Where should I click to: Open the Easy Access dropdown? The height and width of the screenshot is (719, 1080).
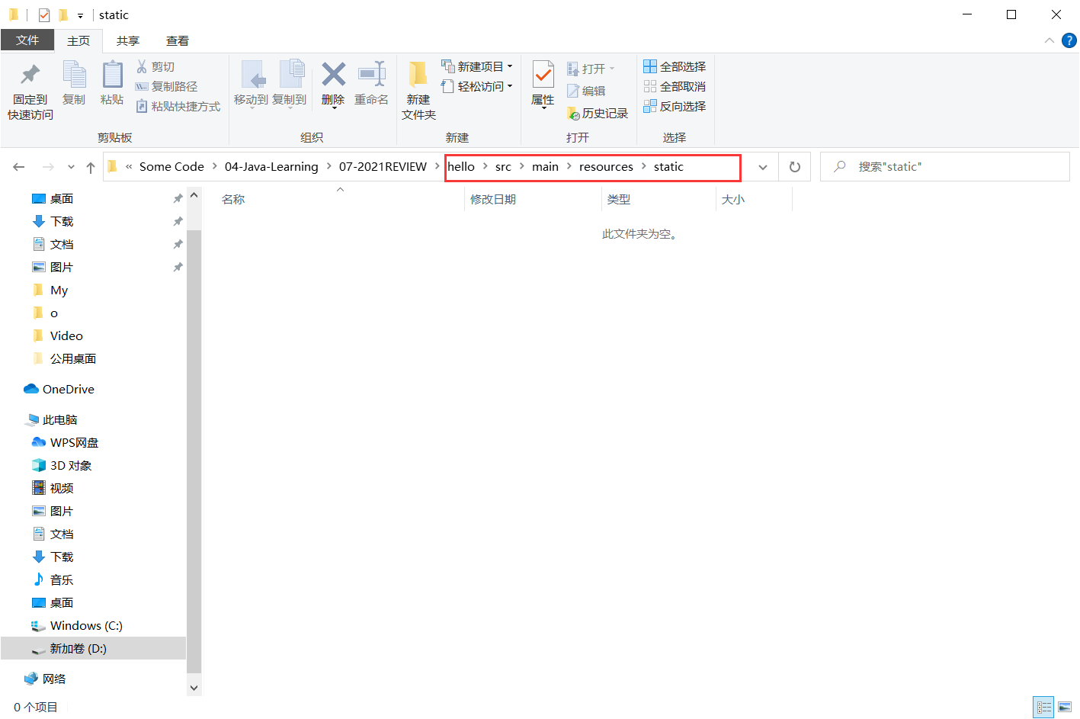tap(478, 87)
